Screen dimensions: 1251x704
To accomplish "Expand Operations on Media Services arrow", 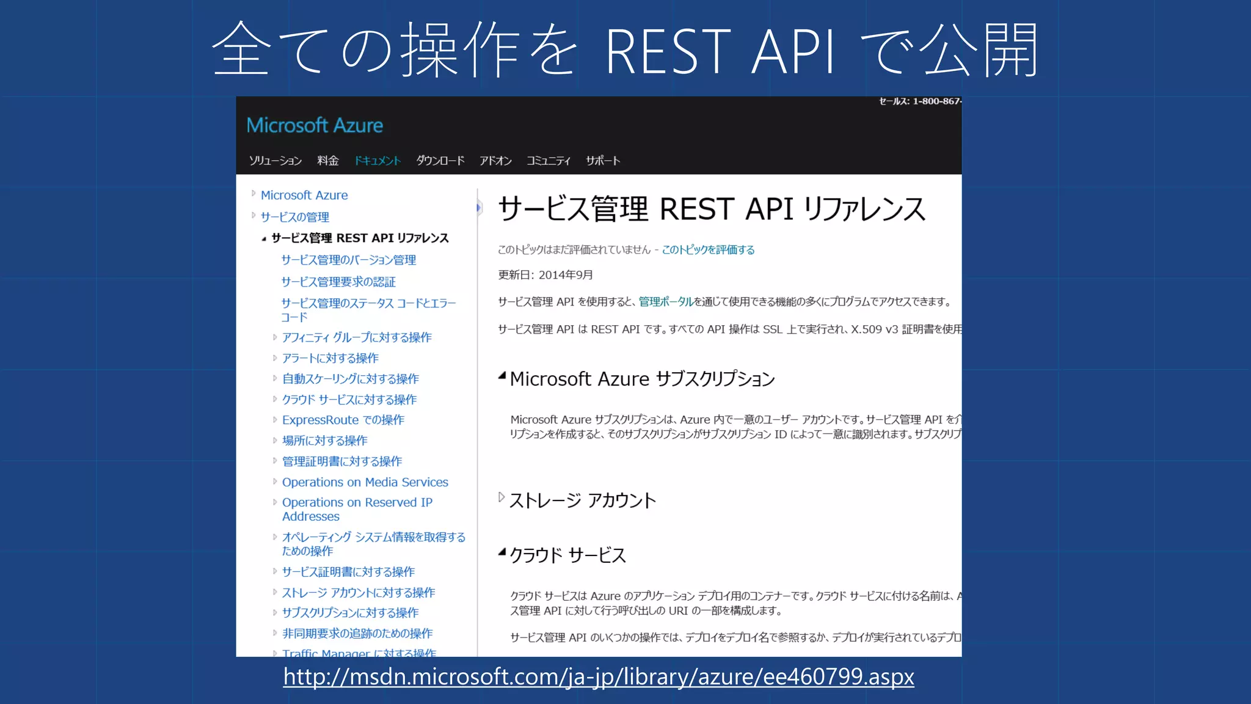I will [275, 482].
